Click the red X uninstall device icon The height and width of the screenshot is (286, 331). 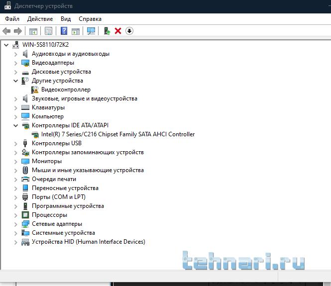point(118,31)
